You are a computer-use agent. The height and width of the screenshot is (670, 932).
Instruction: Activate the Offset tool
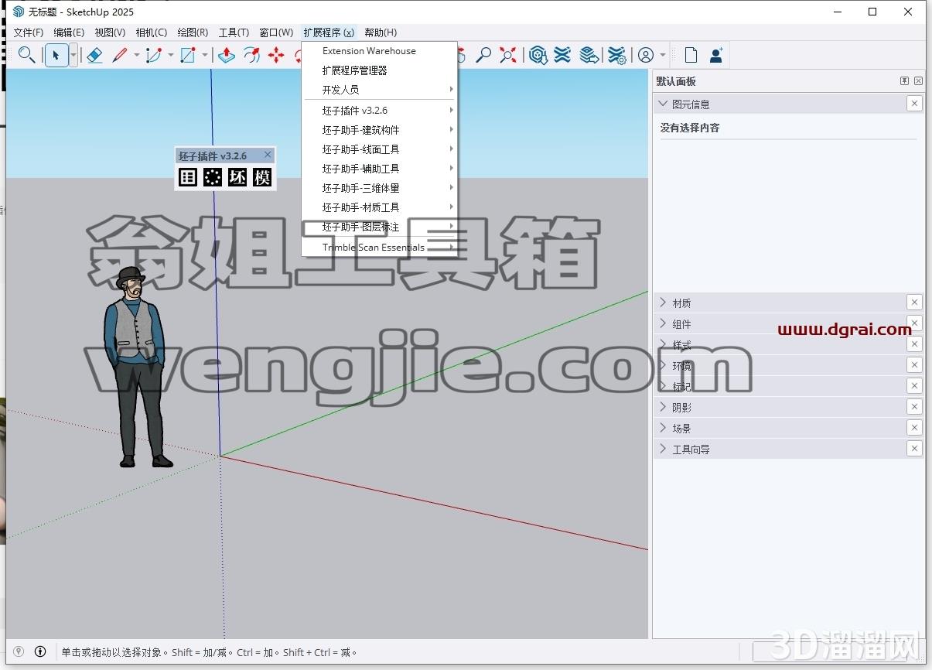[251, 55]
